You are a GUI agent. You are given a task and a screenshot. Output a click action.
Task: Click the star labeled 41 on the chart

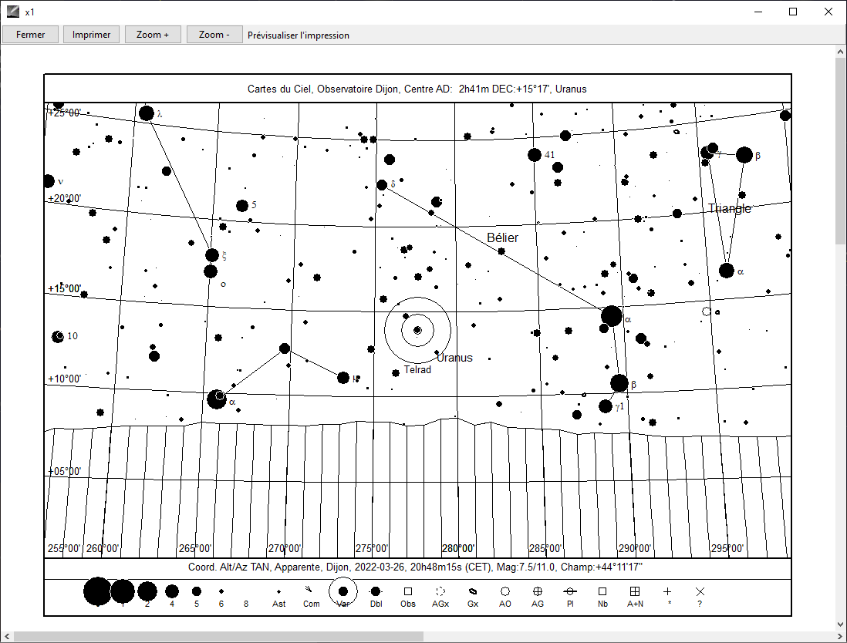[x=535, y=155]
